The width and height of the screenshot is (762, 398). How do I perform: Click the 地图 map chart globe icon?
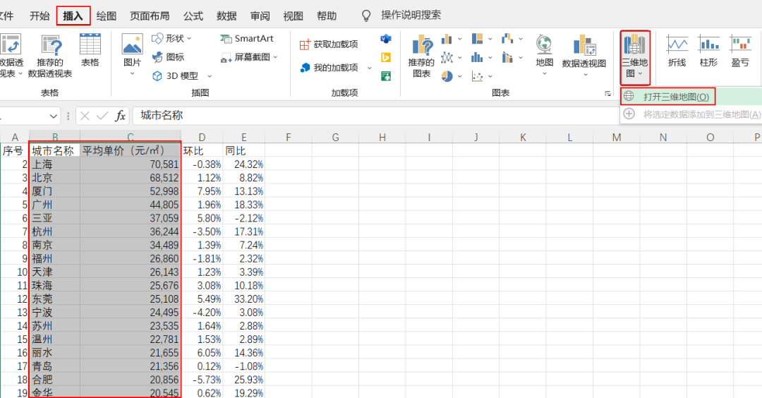coord(544,44)
